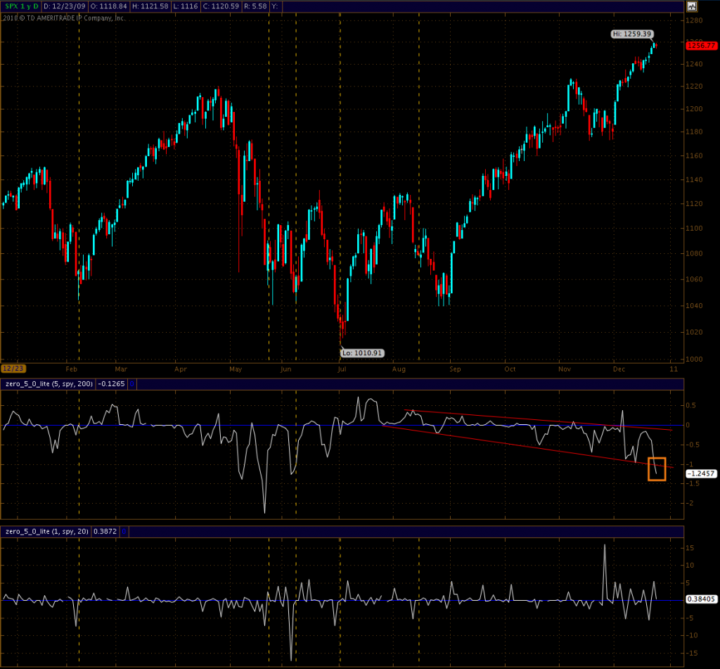The height and width of the screenshot is (669, 720).
Task: Click the Y: header cell
Action: [275, 6]
